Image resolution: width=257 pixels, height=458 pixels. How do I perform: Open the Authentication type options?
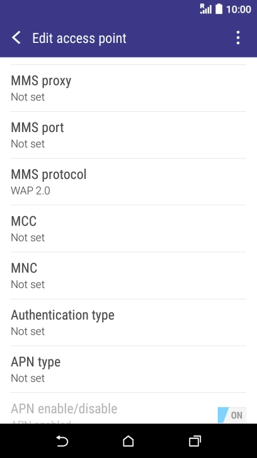128,322
